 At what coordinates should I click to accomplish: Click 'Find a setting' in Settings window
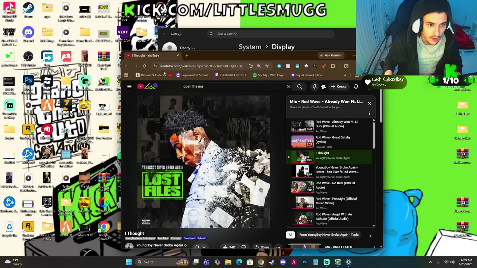270,34
